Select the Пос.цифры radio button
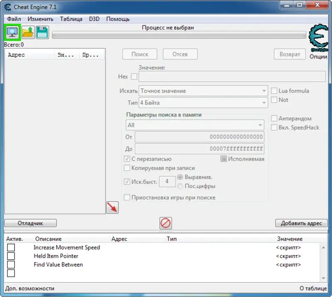Viewport: 332px width, 297px height. pyautogui.click(x=180, y=186)
